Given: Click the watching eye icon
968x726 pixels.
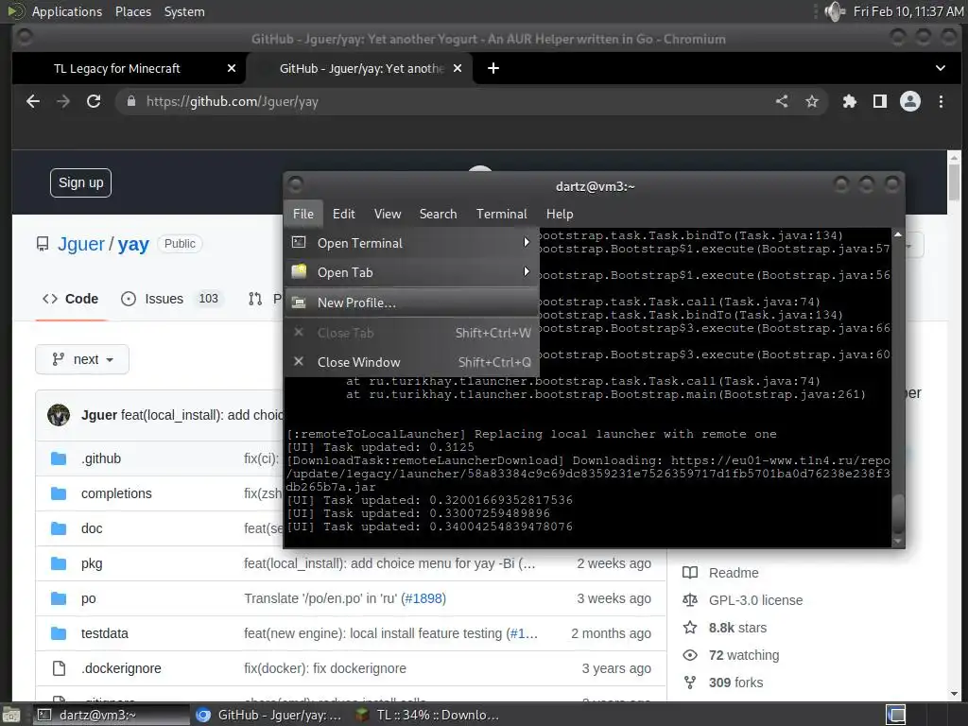Looking at the screenshot, I should pyautogui.click(x=690, y=655).
